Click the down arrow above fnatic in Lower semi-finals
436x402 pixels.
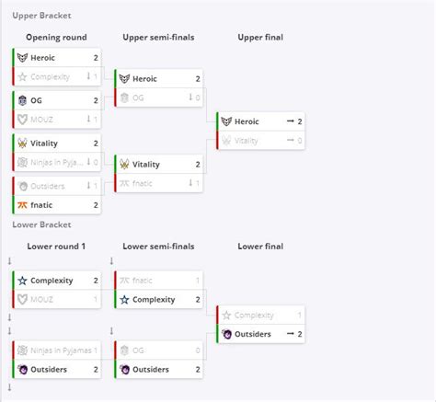point(111,261)
